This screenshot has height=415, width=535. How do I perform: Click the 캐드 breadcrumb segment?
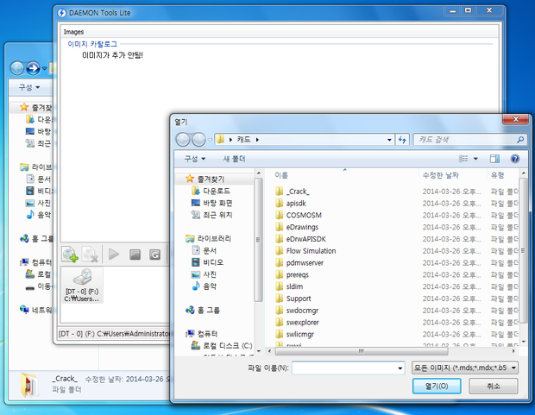point(243,140)
